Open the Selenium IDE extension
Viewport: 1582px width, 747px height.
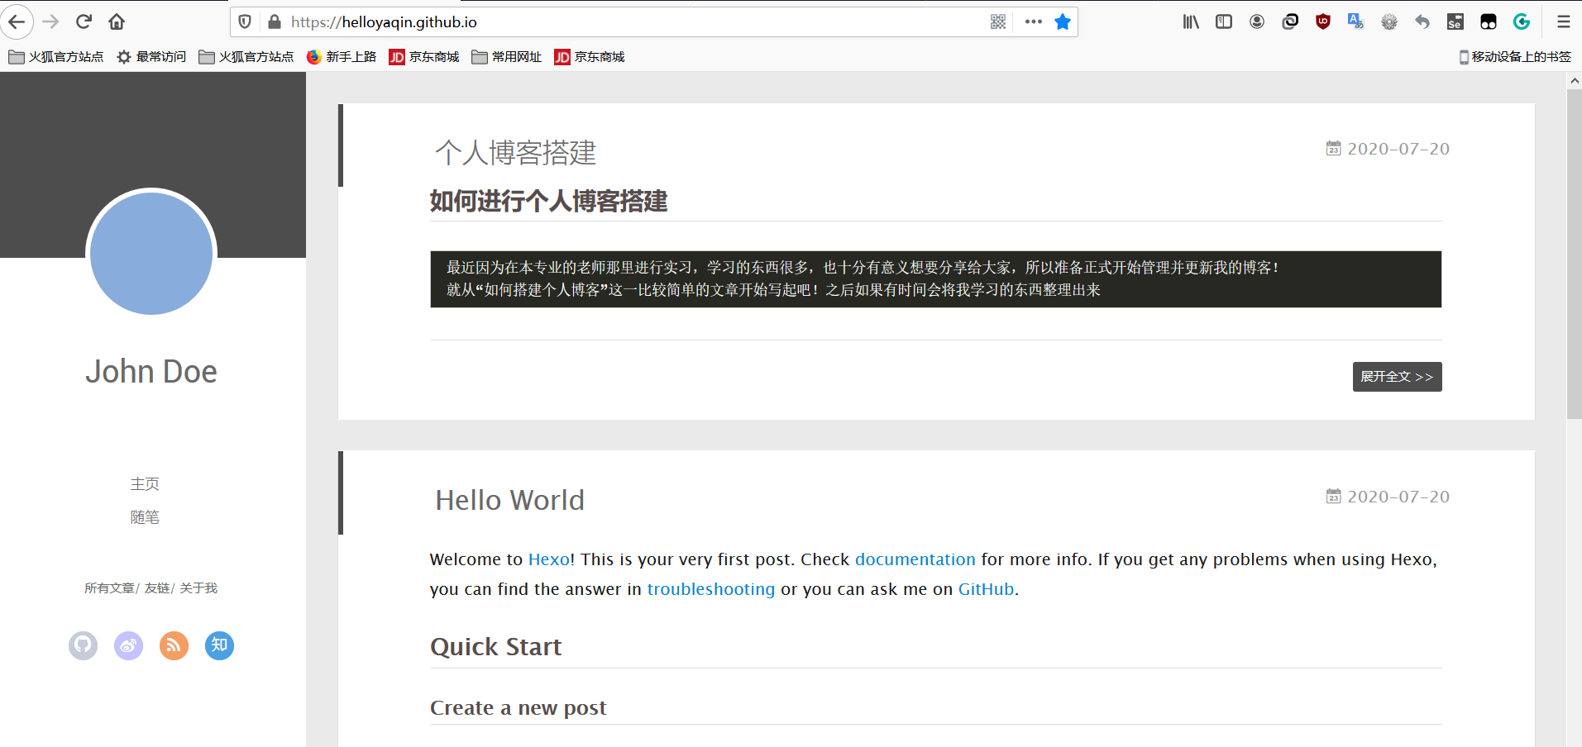1455,21
